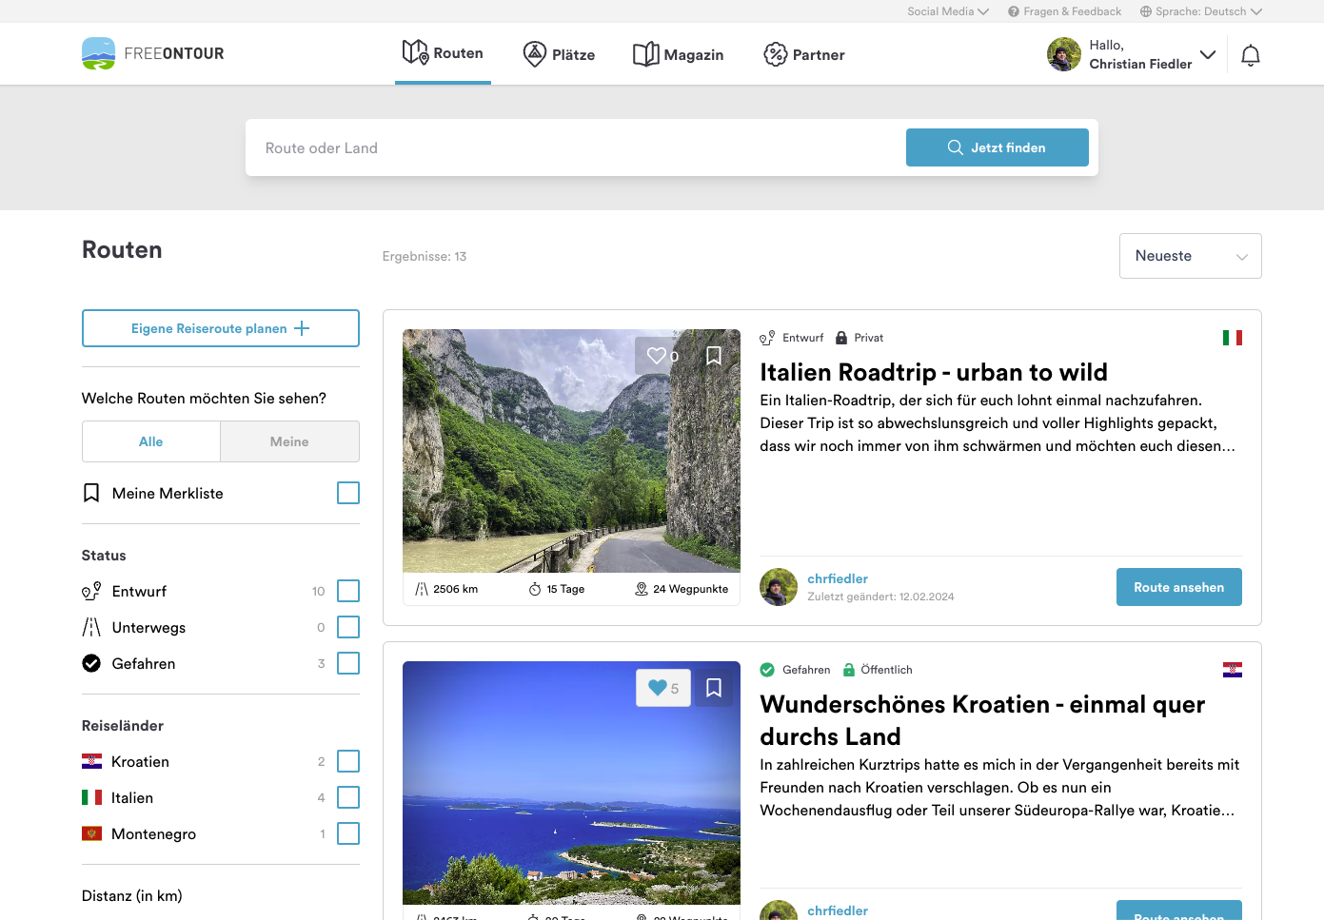The image size is (1324, 920).
Task: Check the Gefahren status filter
Action: [x=348, y=663]
